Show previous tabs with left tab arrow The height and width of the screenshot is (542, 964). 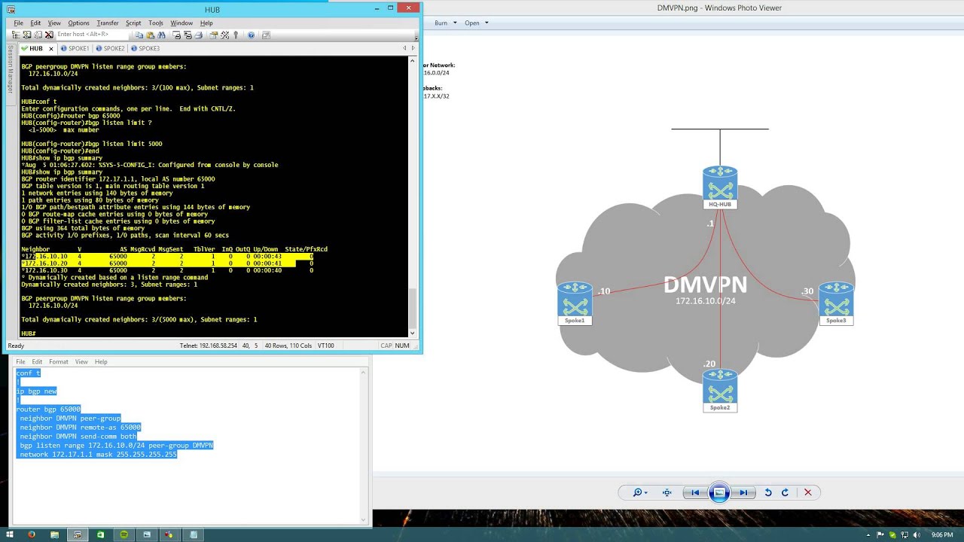tap(404, 48)
